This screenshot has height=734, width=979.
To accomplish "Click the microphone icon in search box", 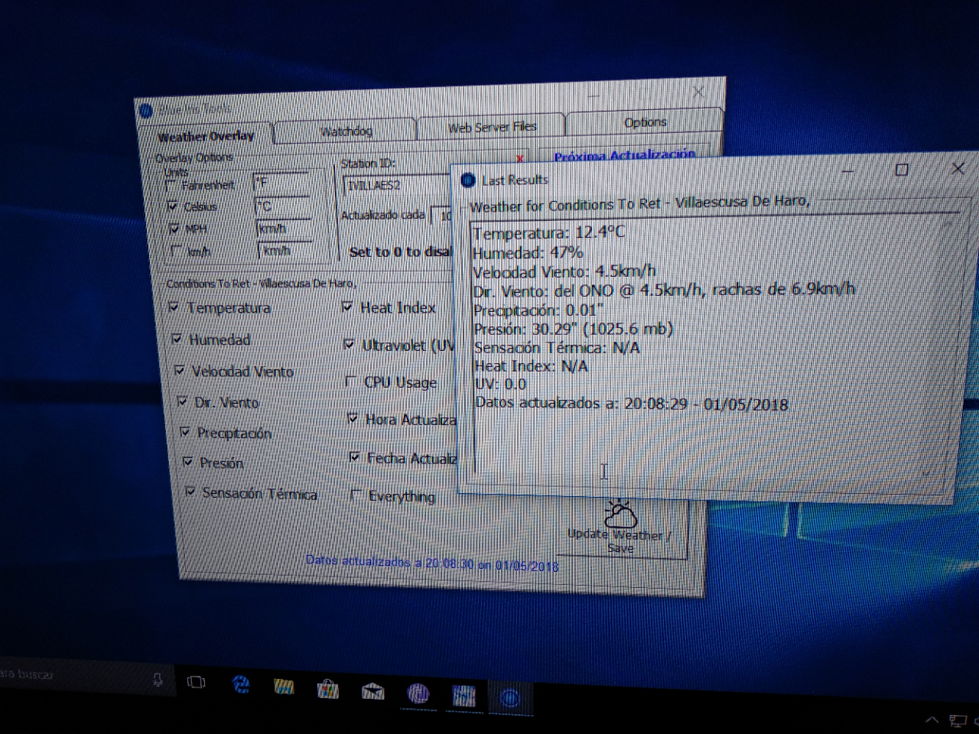I will pos(158,679).
